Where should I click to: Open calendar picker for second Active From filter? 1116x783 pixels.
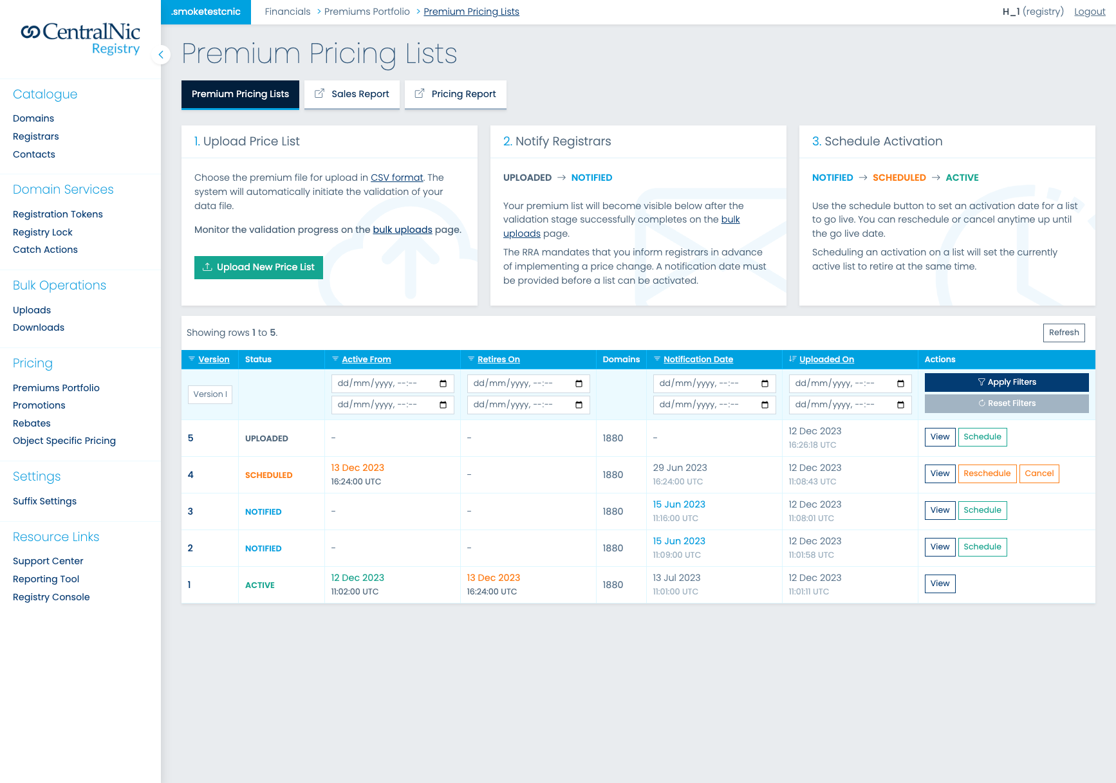click(443, 405)
